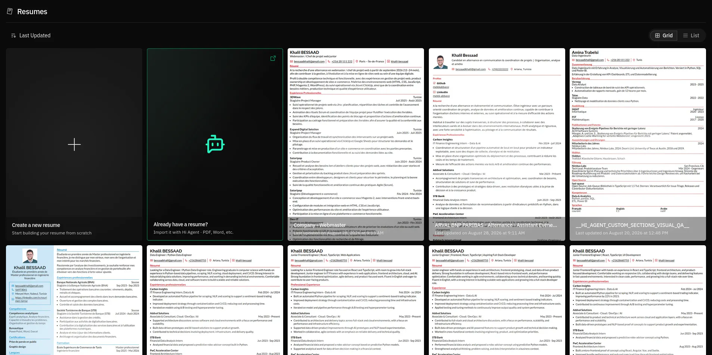Image resolution: width=712 pixels, height=355 pixels.
Task: Open the Company - Webmaster resume
Action: point(356,144)
